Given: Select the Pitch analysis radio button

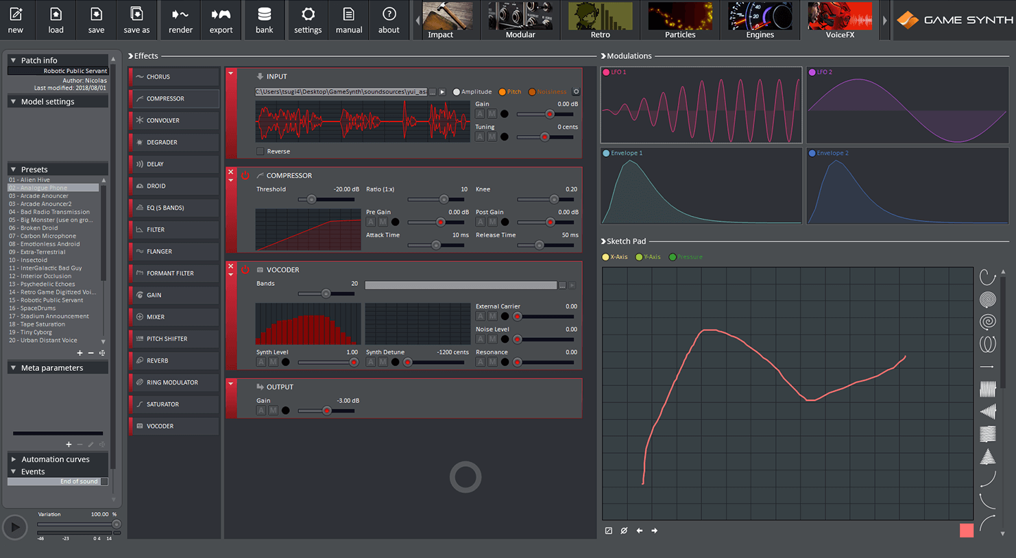Looking at the screenshot, I should (503, 92).
